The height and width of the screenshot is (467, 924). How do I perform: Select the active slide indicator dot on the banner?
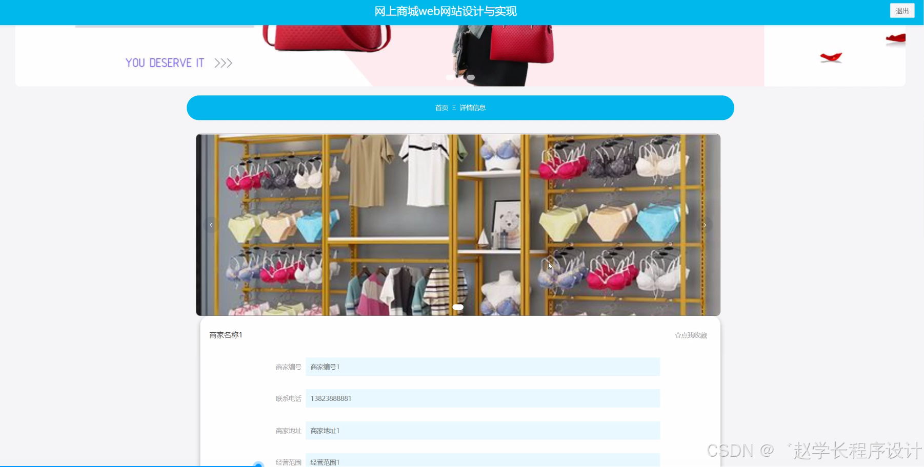(450, 77)
